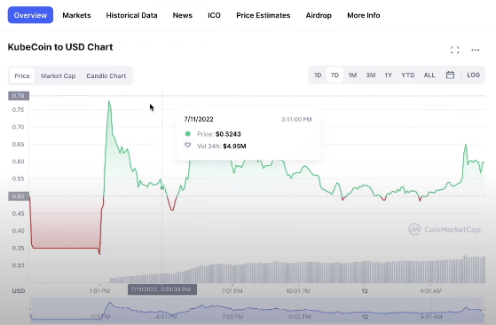This screenshot has height=325, width=496.
Task: Click the 7/11/2022 crosshair time label
Action: [162, 289]
